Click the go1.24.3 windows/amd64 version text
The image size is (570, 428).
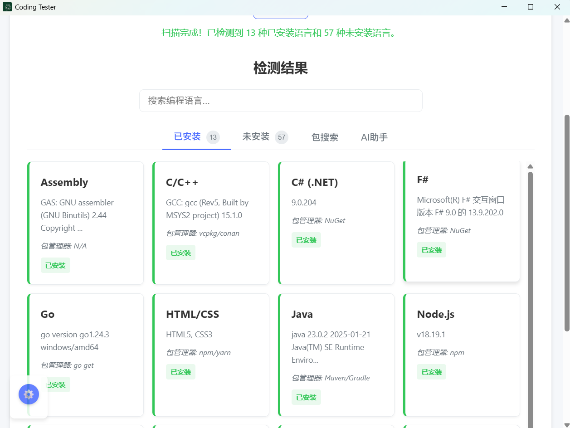point(75,341)
